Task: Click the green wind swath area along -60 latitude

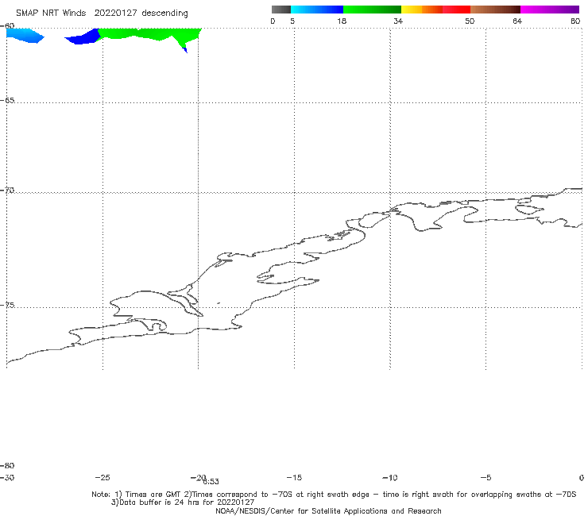Action: click(150, 33)
